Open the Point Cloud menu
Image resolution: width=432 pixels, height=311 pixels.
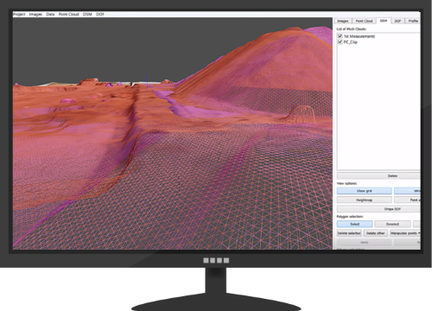pyautogui.click(x=69, y=14)
